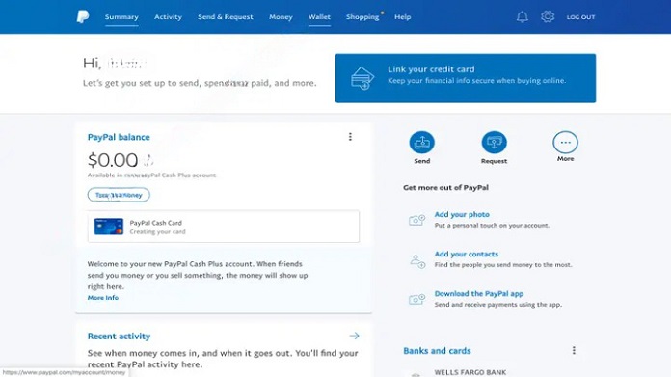
Task: Open account settings gear
Action: [548, 16]
